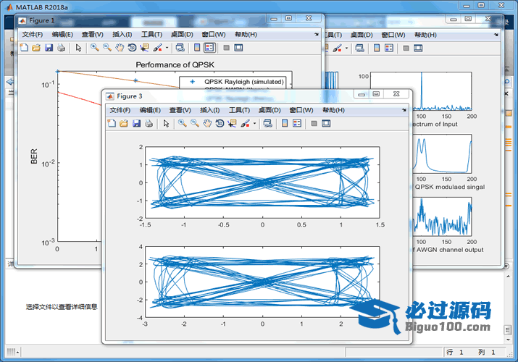Open Brush dropdown arrow in Figure 1

pyautogui.click(x=167, y=49)
